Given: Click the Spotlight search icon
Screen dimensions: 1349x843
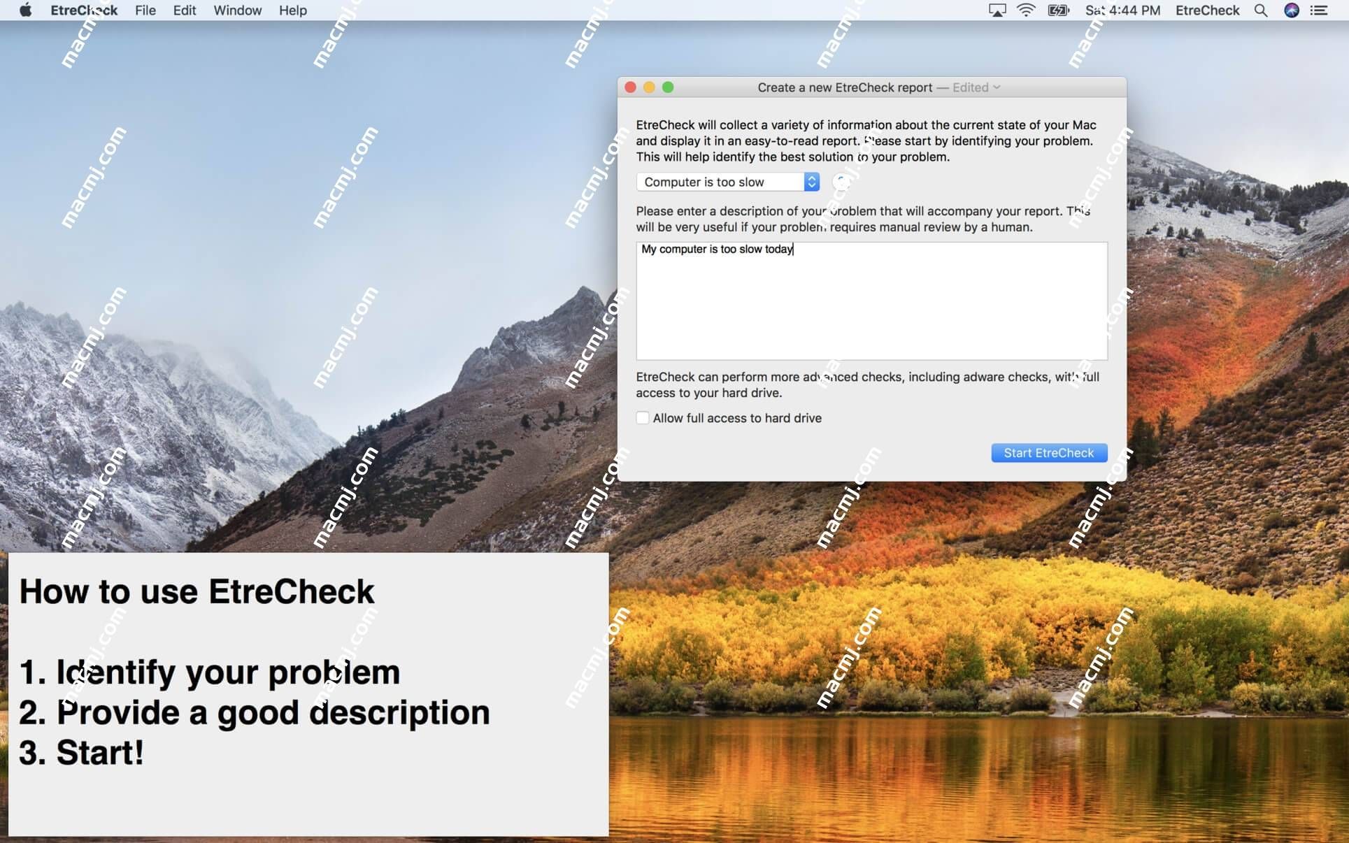Looking at the screenshot, I should pos(1262,10).
